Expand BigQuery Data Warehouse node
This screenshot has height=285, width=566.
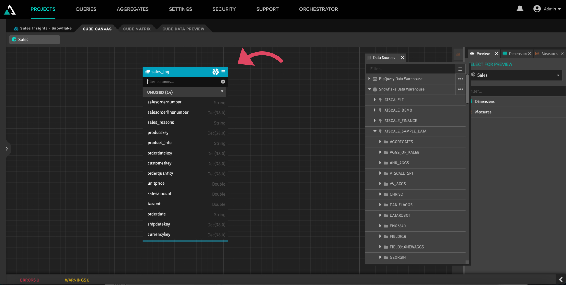369,79
